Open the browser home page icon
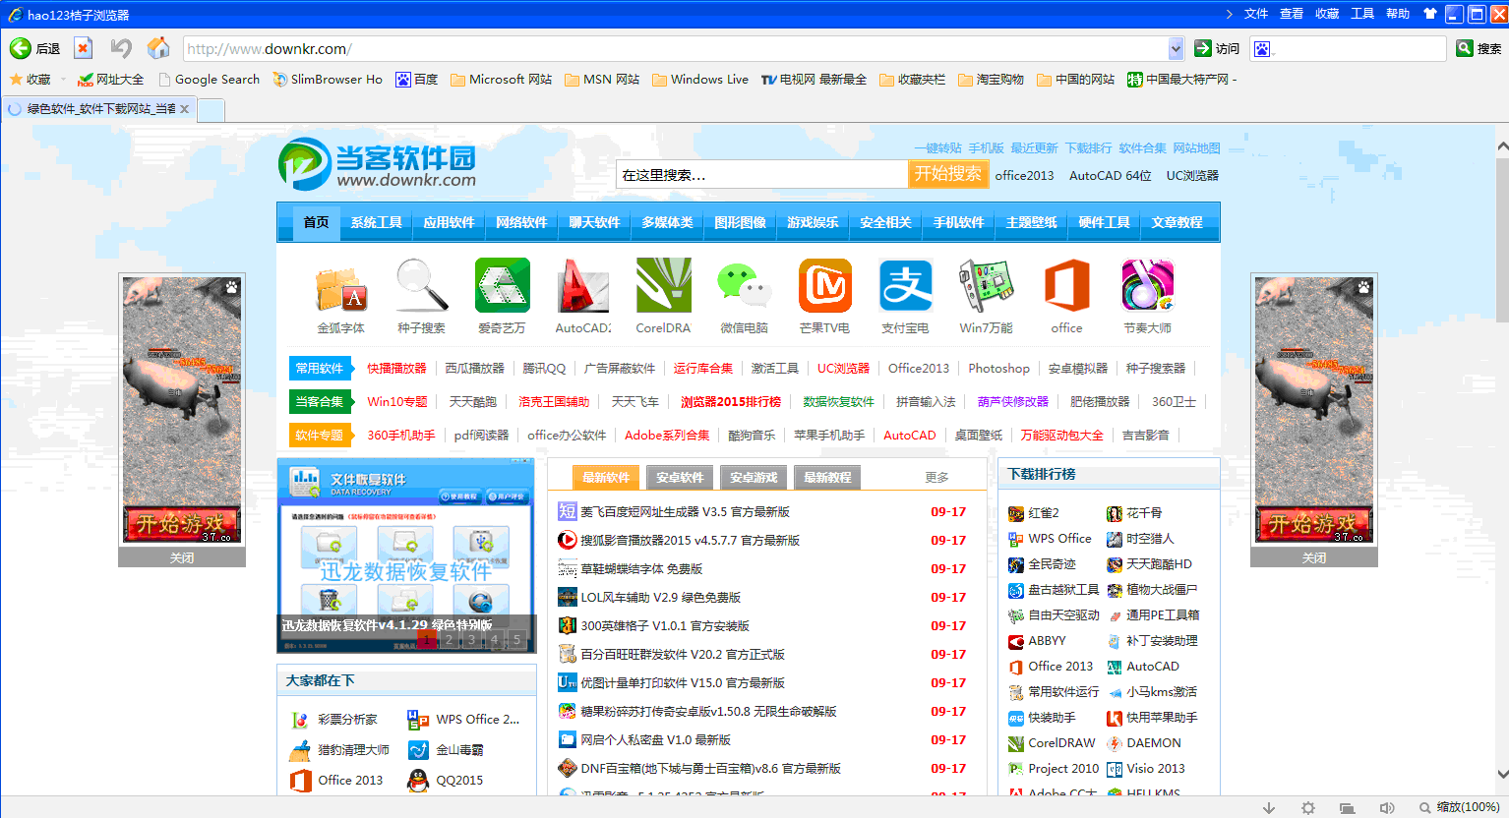 [157, 48]
